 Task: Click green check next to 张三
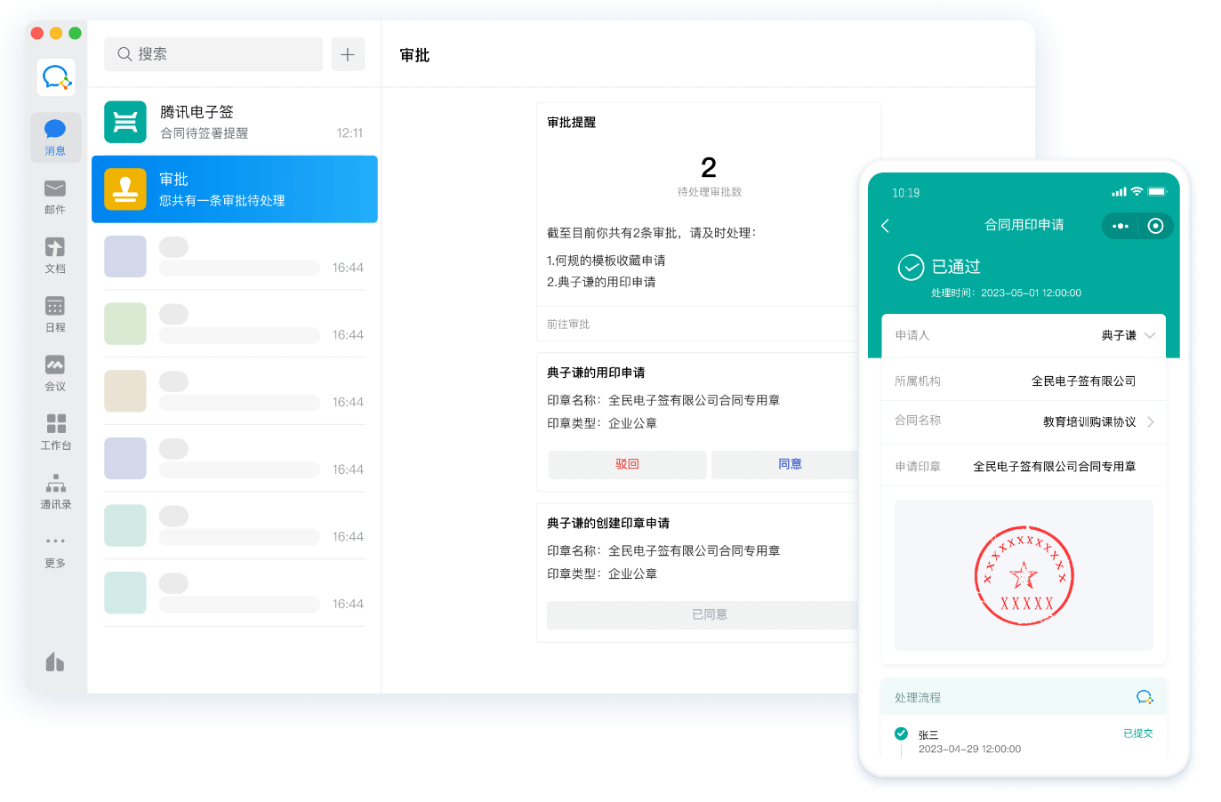pyautogui.click(x=901, y=734)
